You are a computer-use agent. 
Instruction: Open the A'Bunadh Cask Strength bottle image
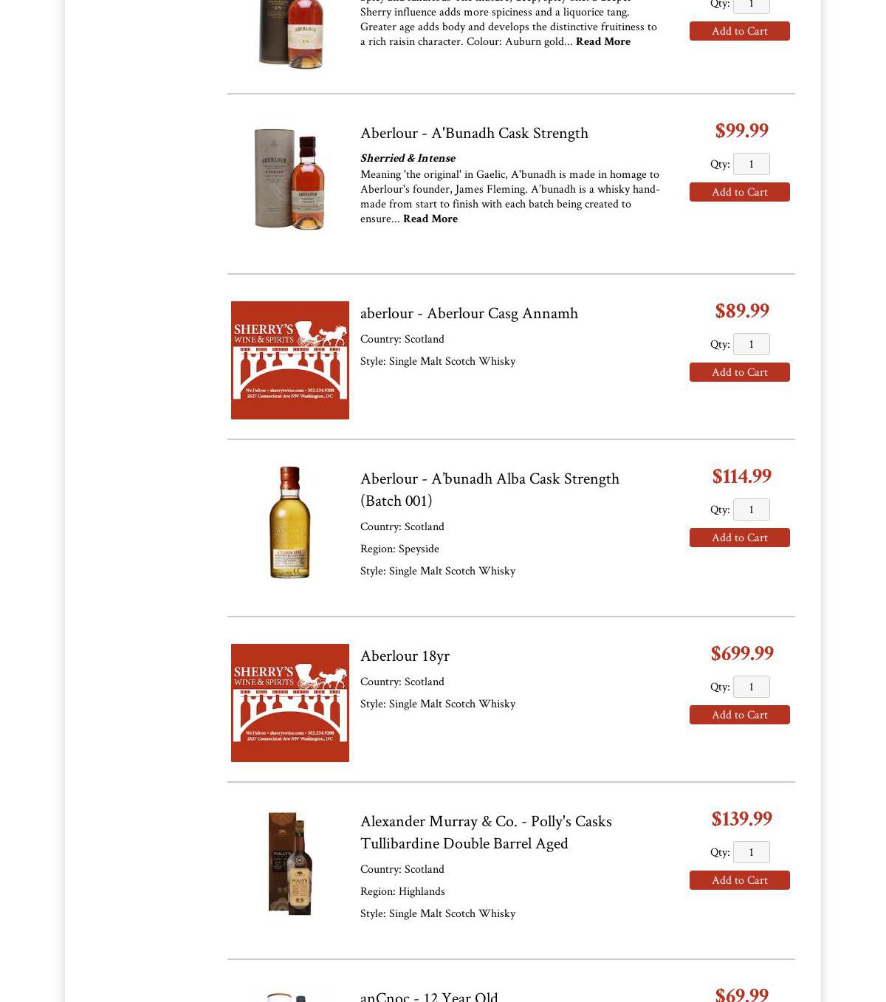pos(289,179)
